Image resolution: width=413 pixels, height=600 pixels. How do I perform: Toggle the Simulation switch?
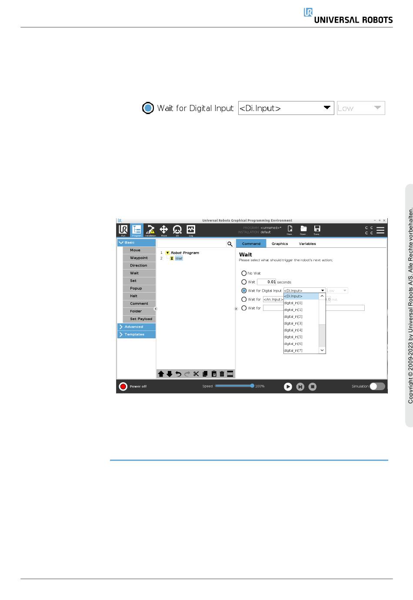click(377, 386)
